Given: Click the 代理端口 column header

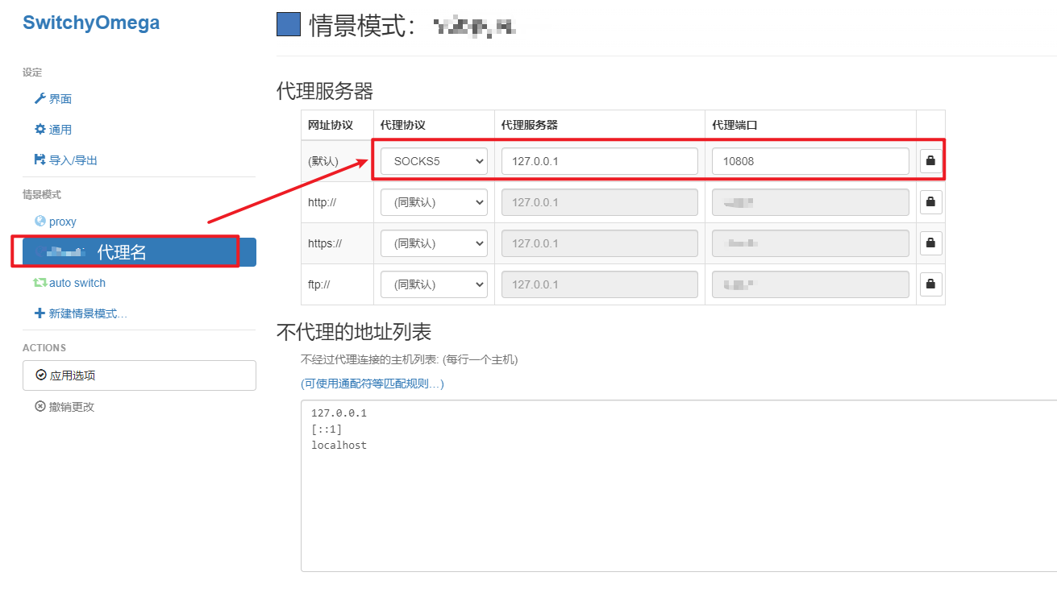Looking at the screenshot, I should coord(734,126).
